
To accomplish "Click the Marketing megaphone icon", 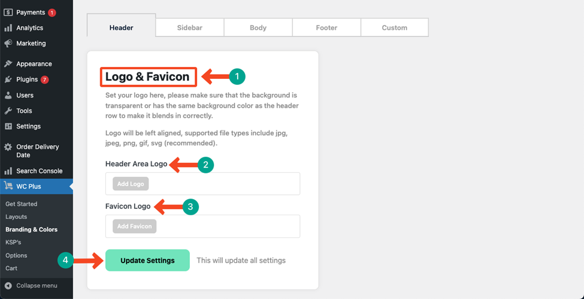I will [8, 44].
